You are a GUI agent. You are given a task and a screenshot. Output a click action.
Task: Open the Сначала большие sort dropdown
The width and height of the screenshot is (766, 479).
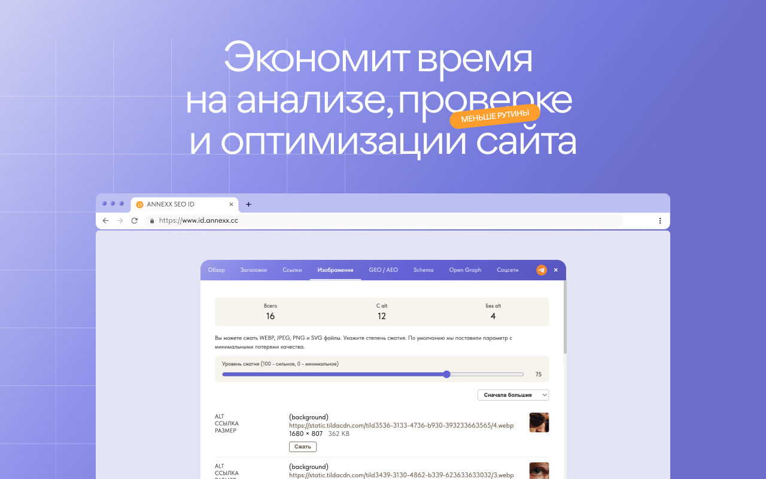coord(513,395)
